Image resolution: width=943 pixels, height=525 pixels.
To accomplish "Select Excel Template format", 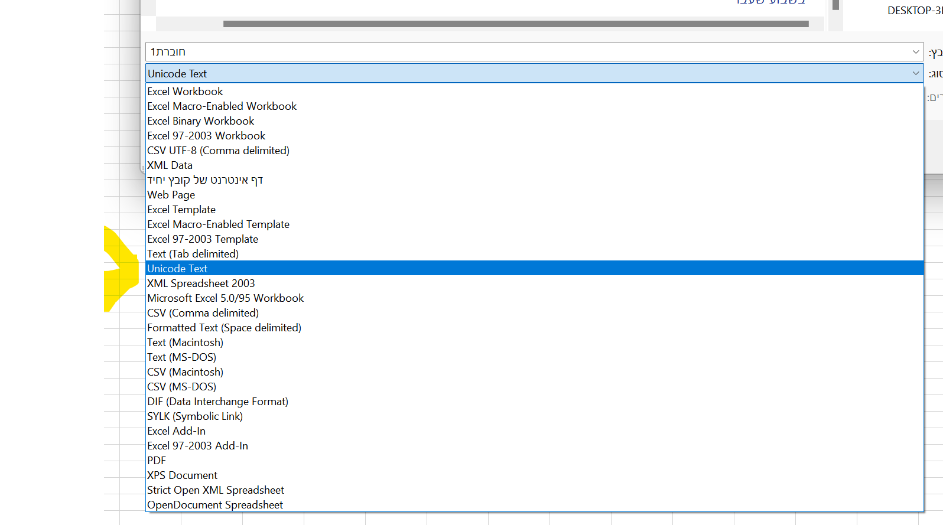I will click(535, 210).
